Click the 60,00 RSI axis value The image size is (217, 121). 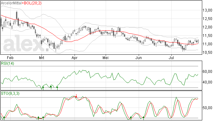point(207,72)
